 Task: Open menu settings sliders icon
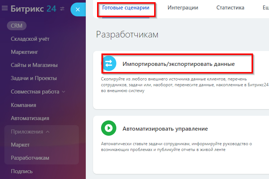coord(62,9)
